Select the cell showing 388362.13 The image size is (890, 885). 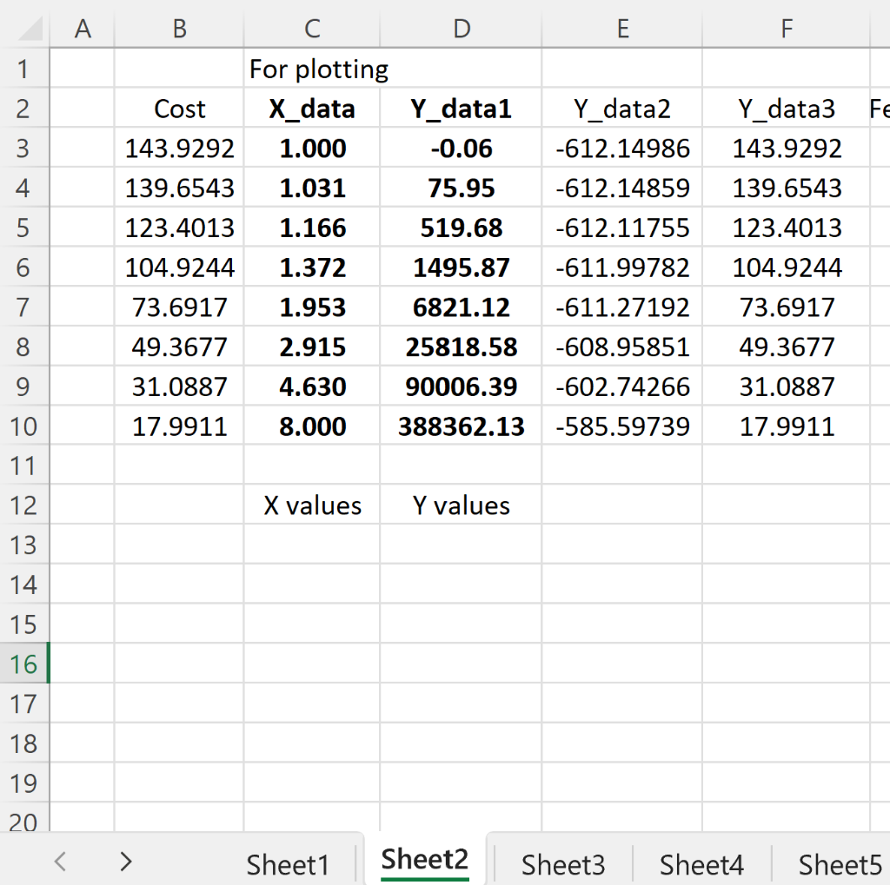point(461,426)
